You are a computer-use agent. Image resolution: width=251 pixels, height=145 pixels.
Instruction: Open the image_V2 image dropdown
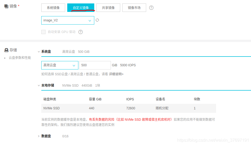click(x=68, y=20)
